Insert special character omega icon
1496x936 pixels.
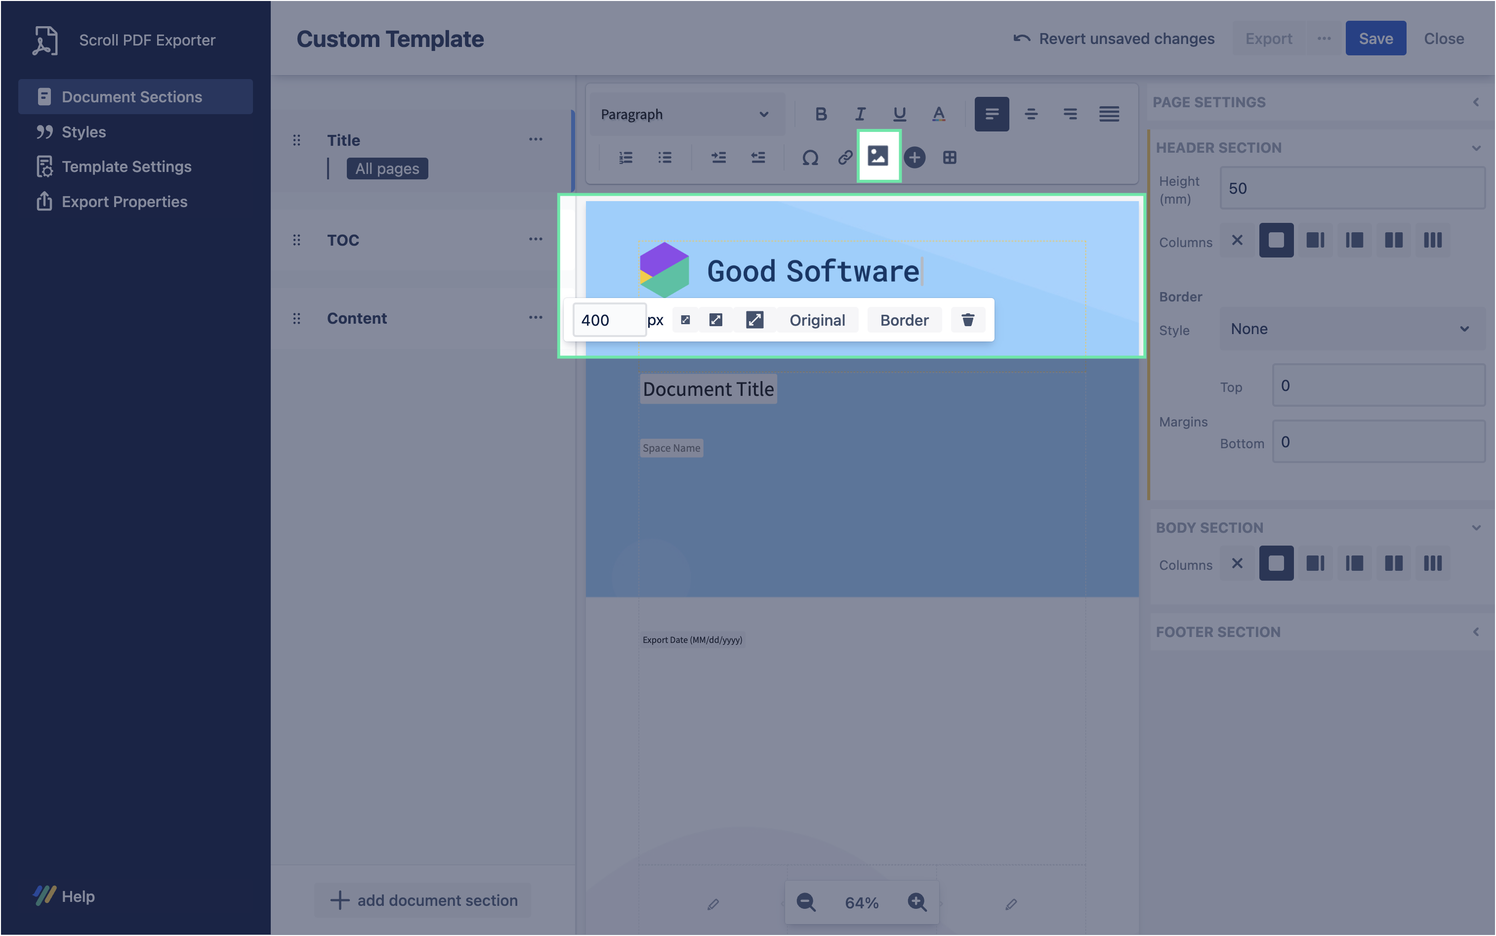810,157
